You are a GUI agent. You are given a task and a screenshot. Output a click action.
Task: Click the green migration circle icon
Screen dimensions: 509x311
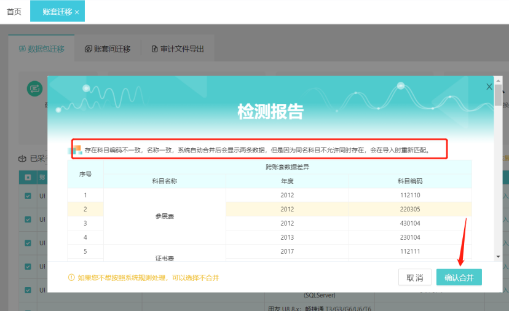pos(34,89)
